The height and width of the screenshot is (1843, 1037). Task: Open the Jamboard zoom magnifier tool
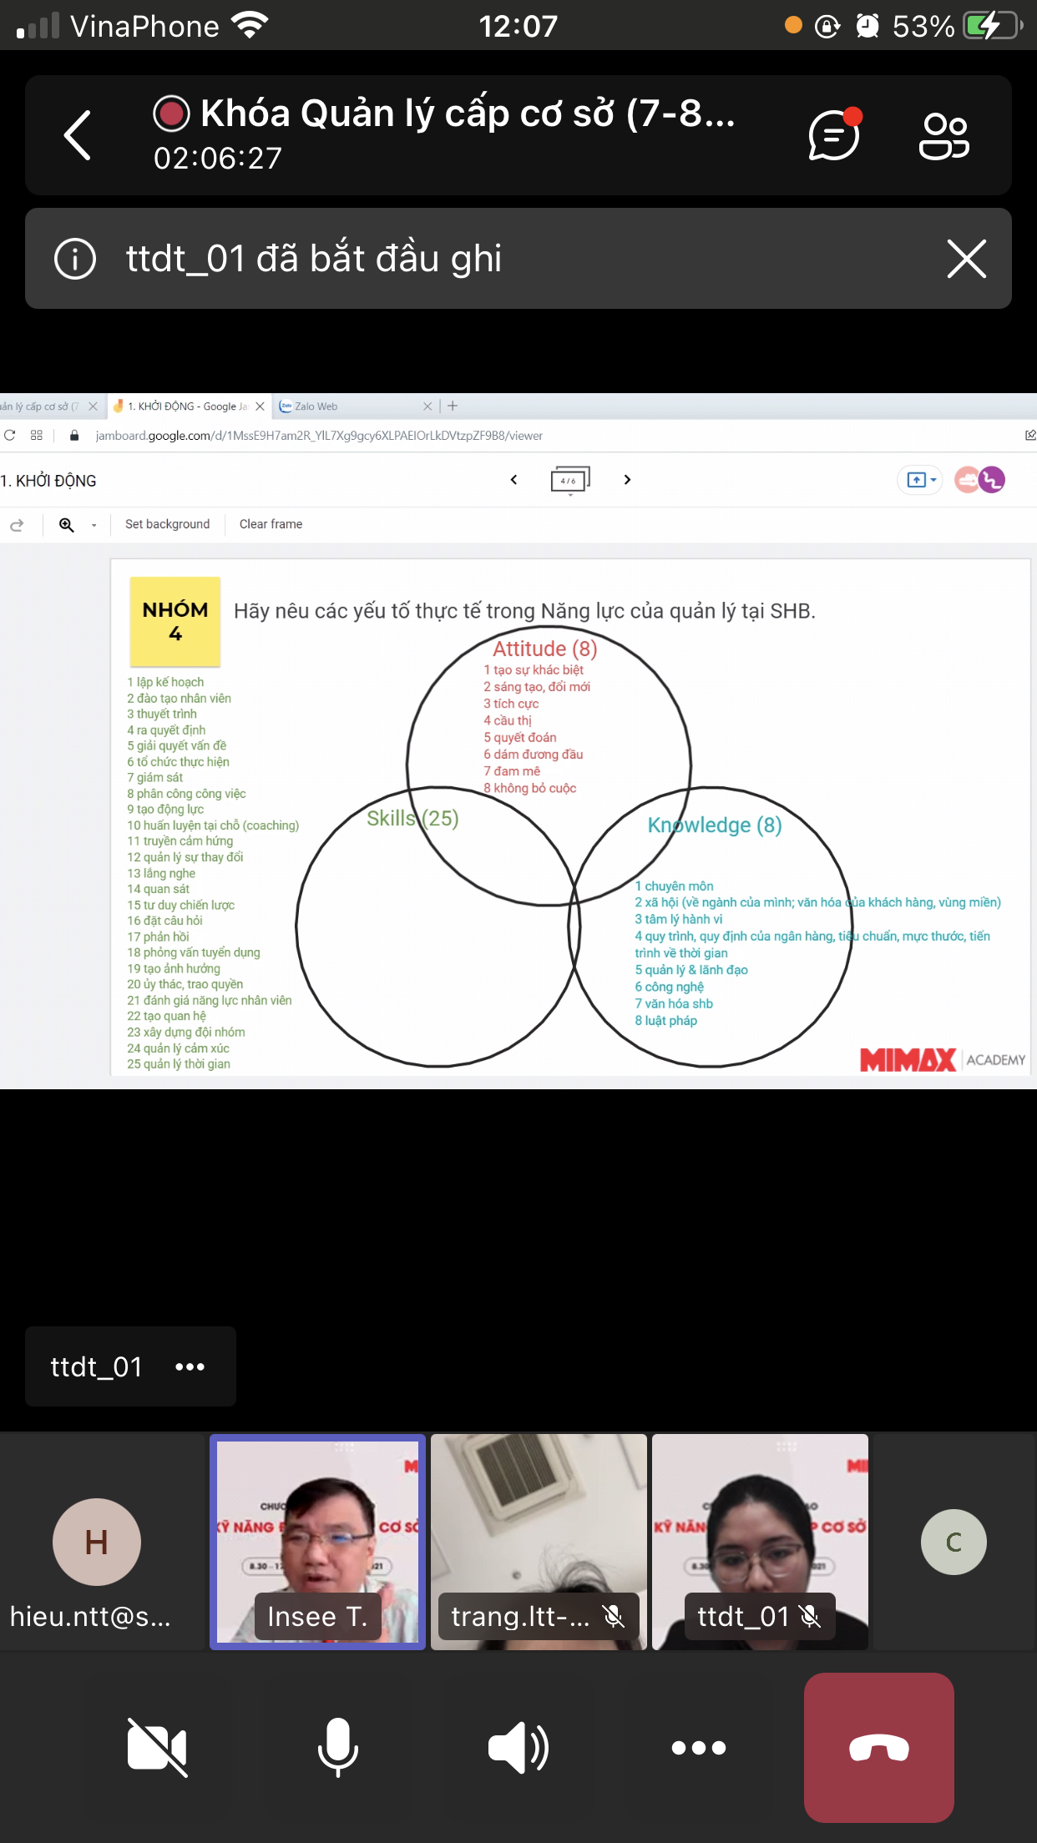tap(67, 524)
